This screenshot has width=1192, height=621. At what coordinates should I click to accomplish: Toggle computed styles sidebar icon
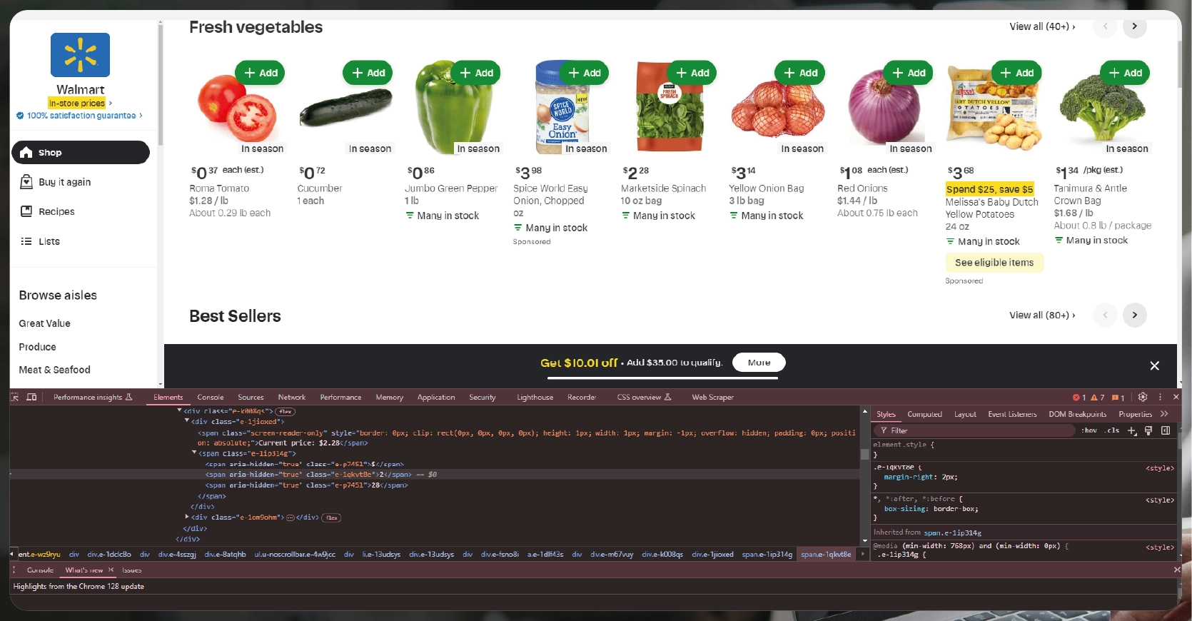1166,430
